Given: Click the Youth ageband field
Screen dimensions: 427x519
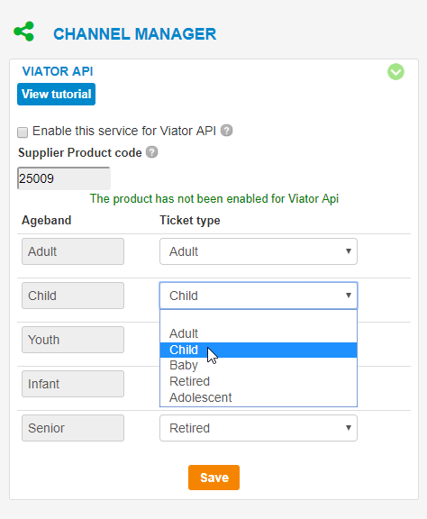Looking at the screenshot, I should tap(73, 340).
